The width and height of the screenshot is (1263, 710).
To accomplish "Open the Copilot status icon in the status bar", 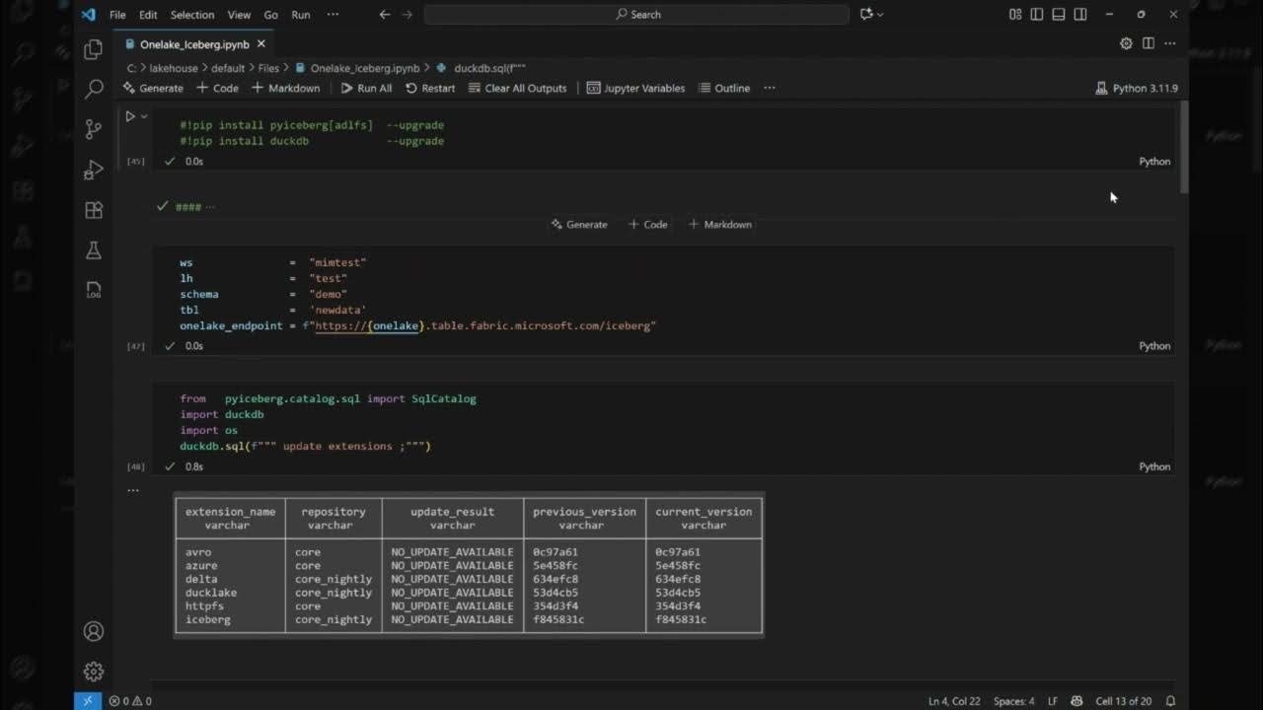I will coord(1077,701).
